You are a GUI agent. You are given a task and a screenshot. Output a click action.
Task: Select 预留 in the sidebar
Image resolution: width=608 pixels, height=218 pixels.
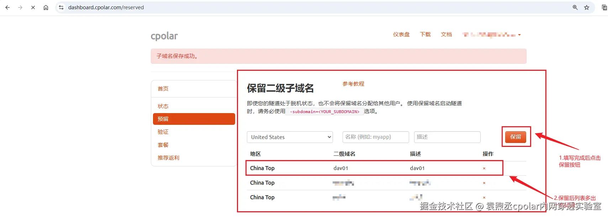point(194,119)
